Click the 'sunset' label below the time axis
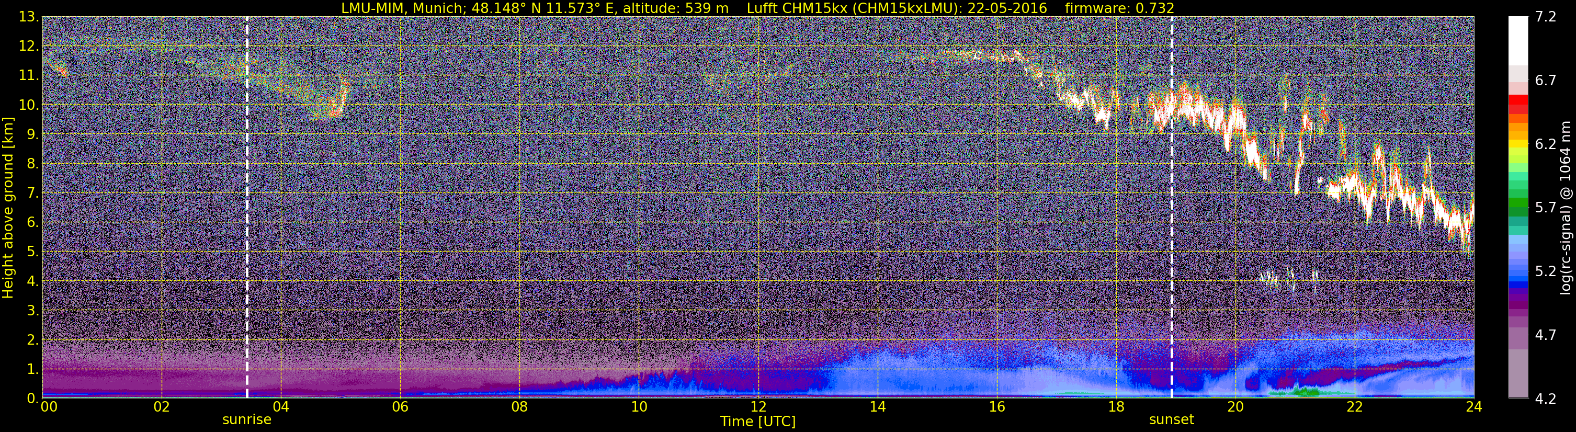The height and width of the screenshot is (432, 1576). 1172,420
